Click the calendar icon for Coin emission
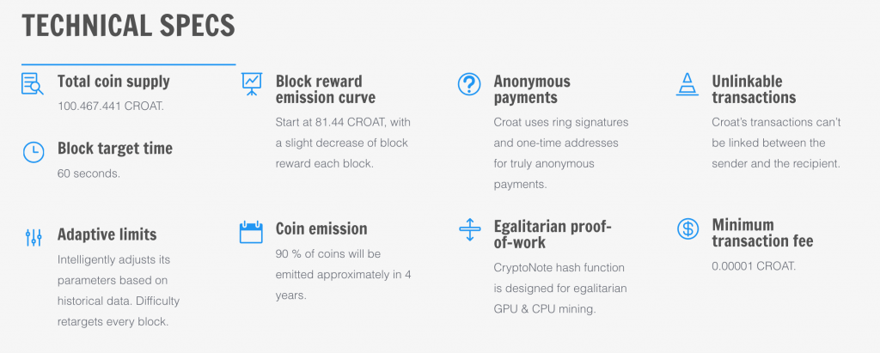This screenshot has width=880, height=353. tap(252, 232)
